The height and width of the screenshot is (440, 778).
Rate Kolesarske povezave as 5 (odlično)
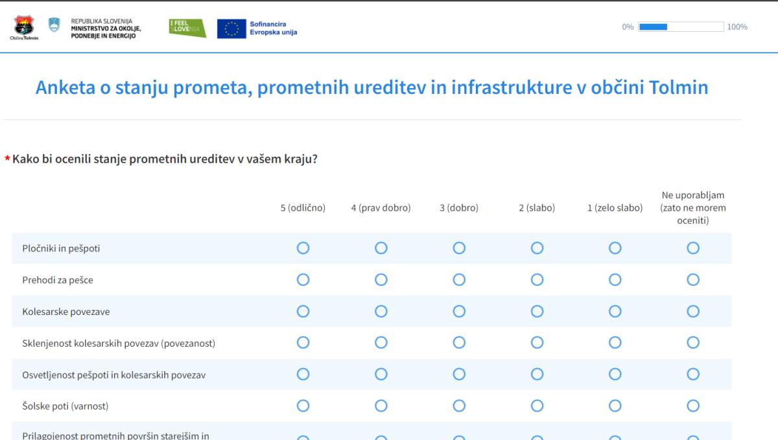(x=303, y=311)
